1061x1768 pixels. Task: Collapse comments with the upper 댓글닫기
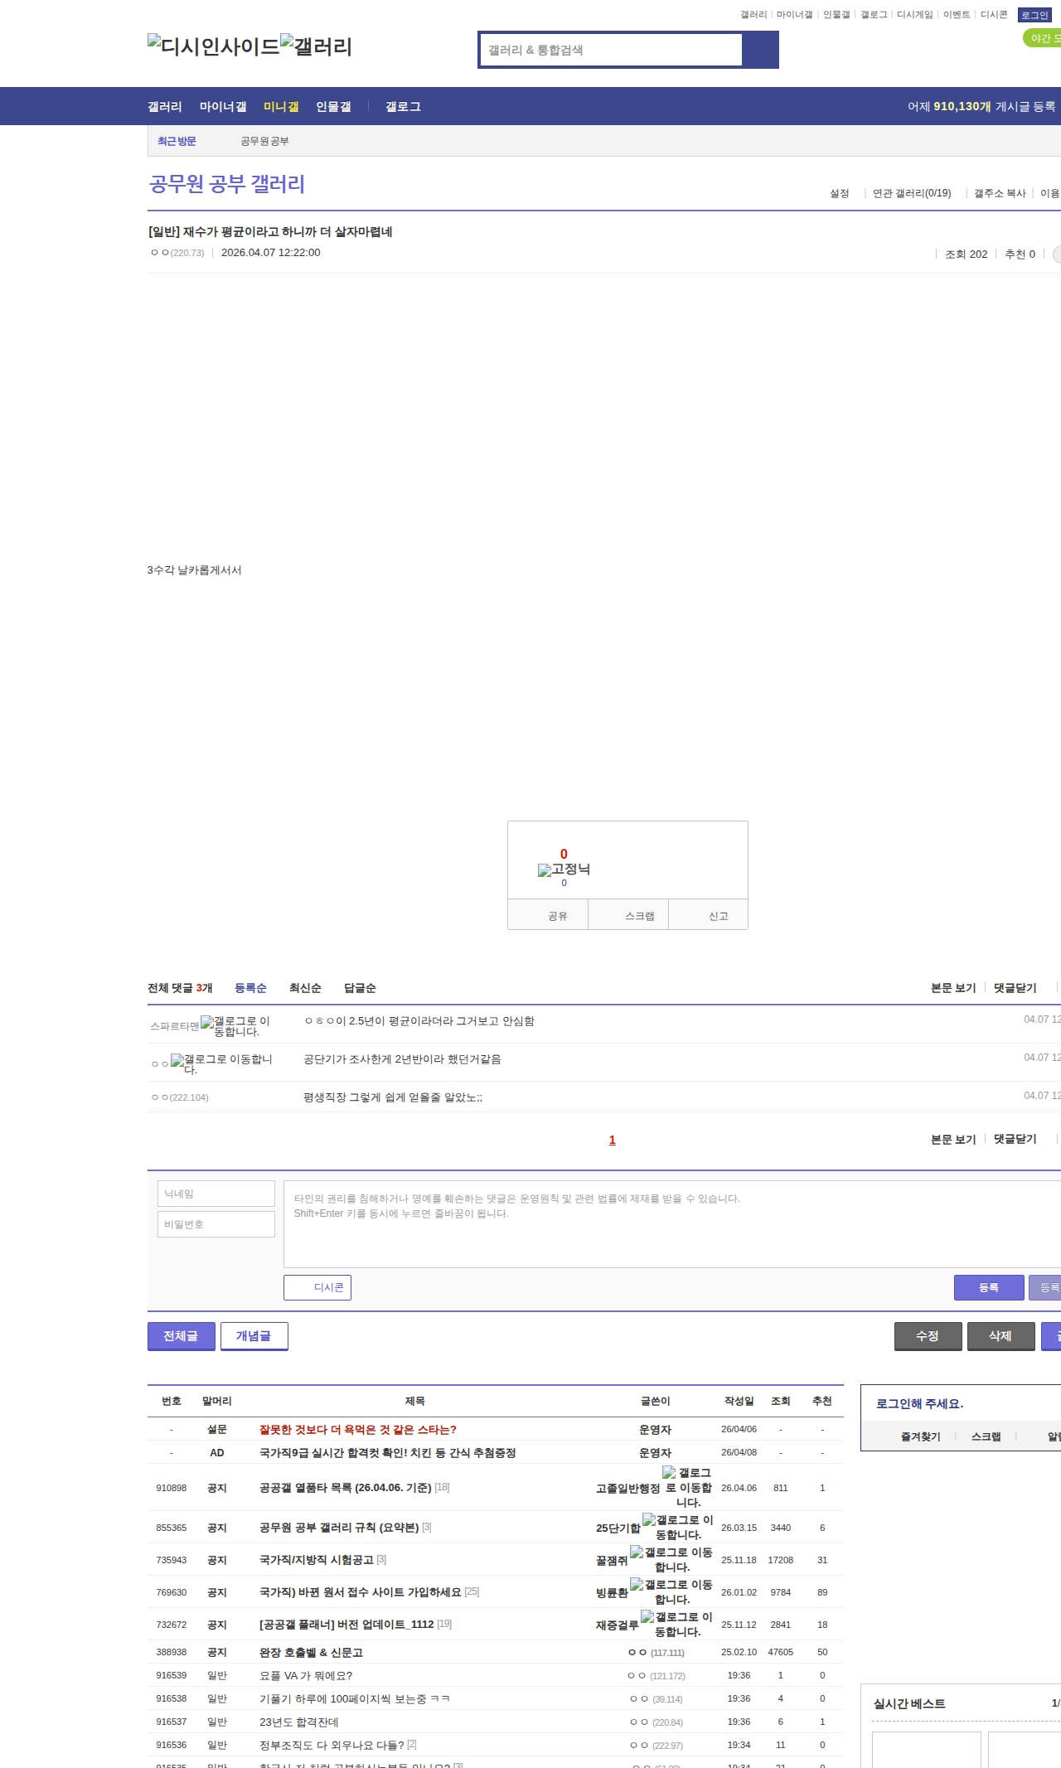click(x=1015, y=988)
